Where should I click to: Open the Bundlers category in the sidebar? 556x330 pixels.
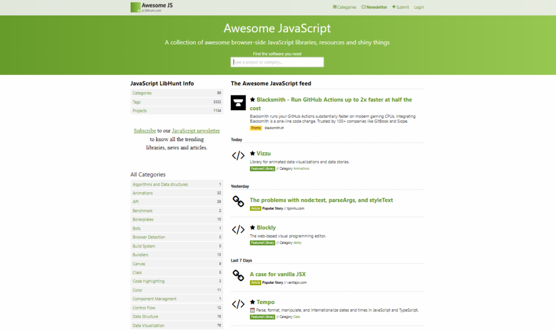[x=140, y=255]
